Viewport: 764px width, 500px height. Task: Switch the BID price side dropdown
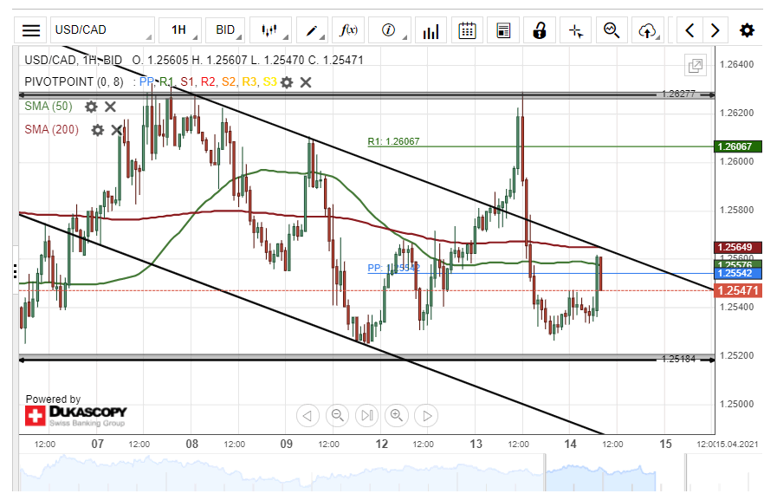224,30
